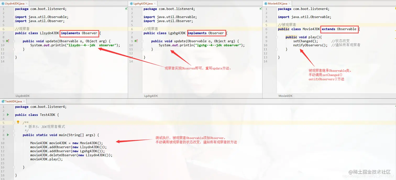Click the //观察者 comment in Lgxhg4JDK.java
Image resolution: width=396 pixels, height=180 pixels.
pyautogui.click(x=151, y=29)
